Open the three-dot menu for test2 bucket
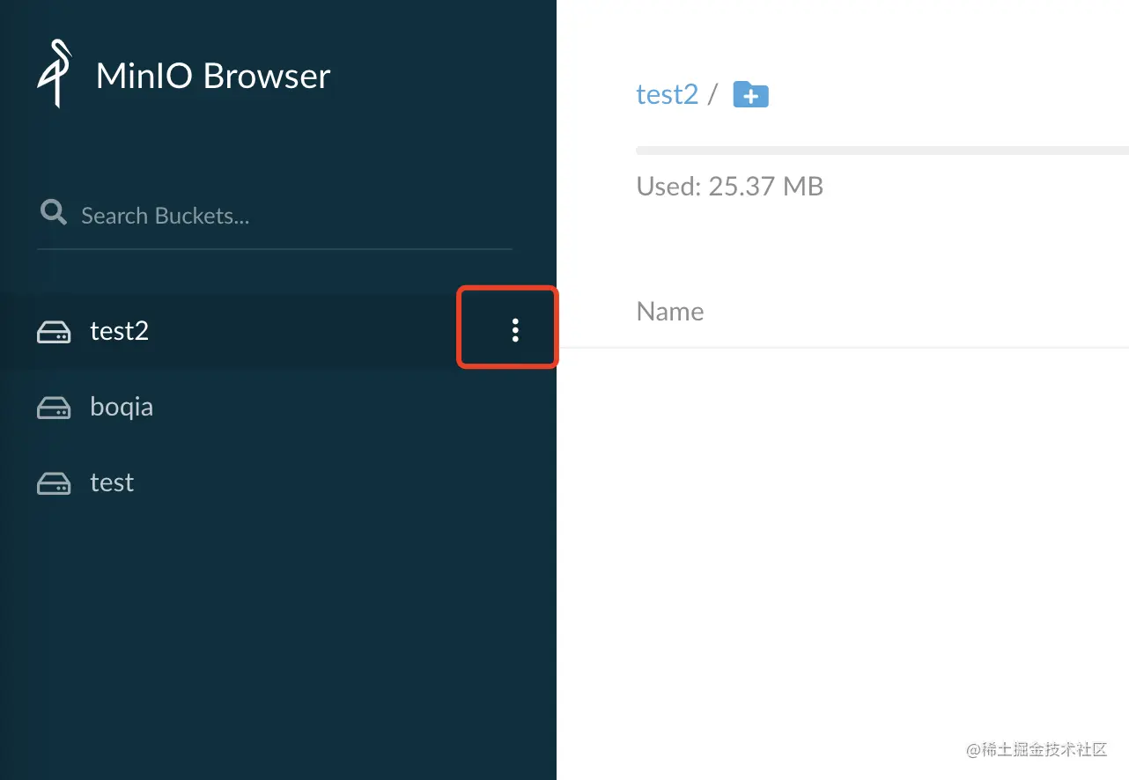This screenshot has width=1129, height=780. coord(515,330)
